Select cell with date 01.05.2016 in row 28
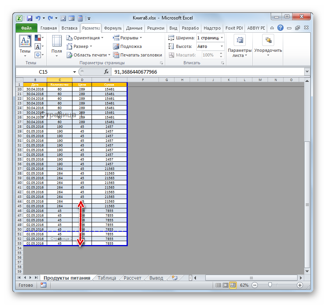Viewport: 326px width, 305px height. pyautogui.click(x=35, y=127)
